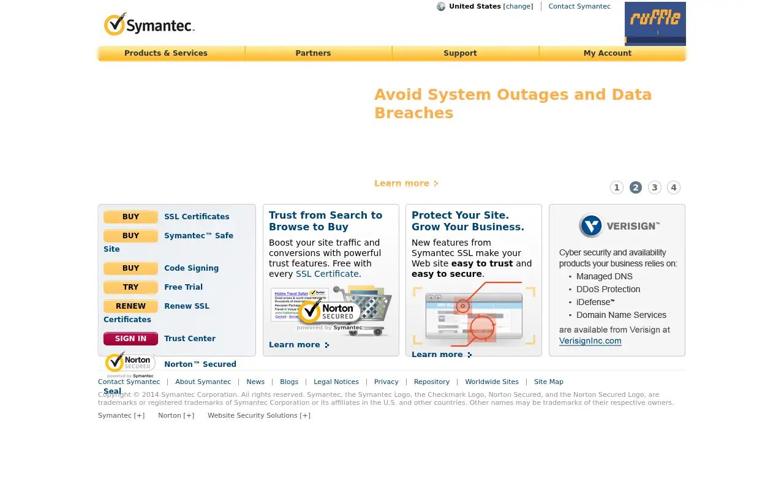The width and height of the screenshot is (784, 490).
Task: Click BUY button for Code Signing
Action: click(x=130, y=268)
